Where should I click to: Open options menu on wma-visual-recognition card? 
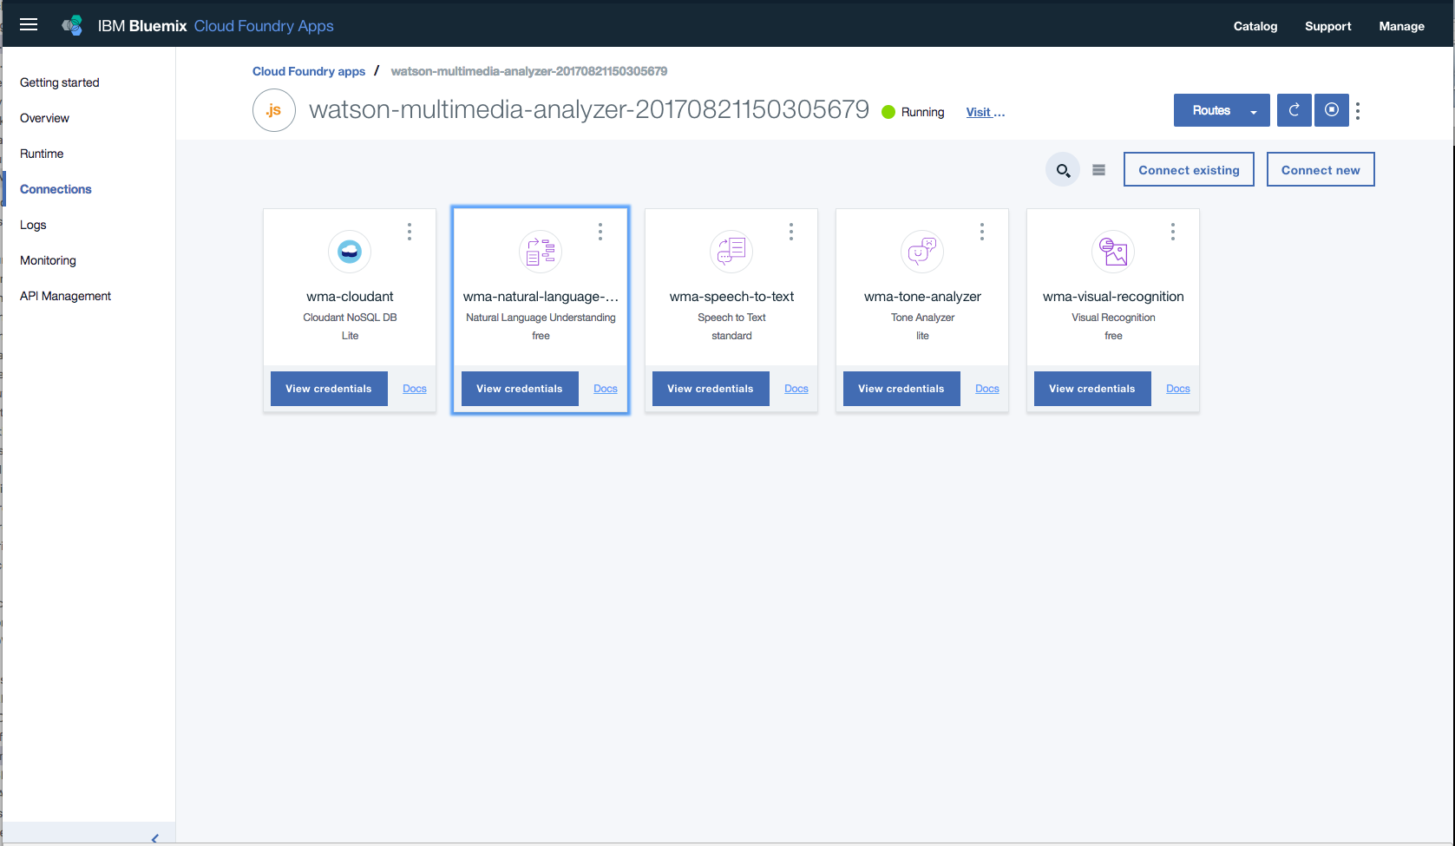coord(1173,232)
